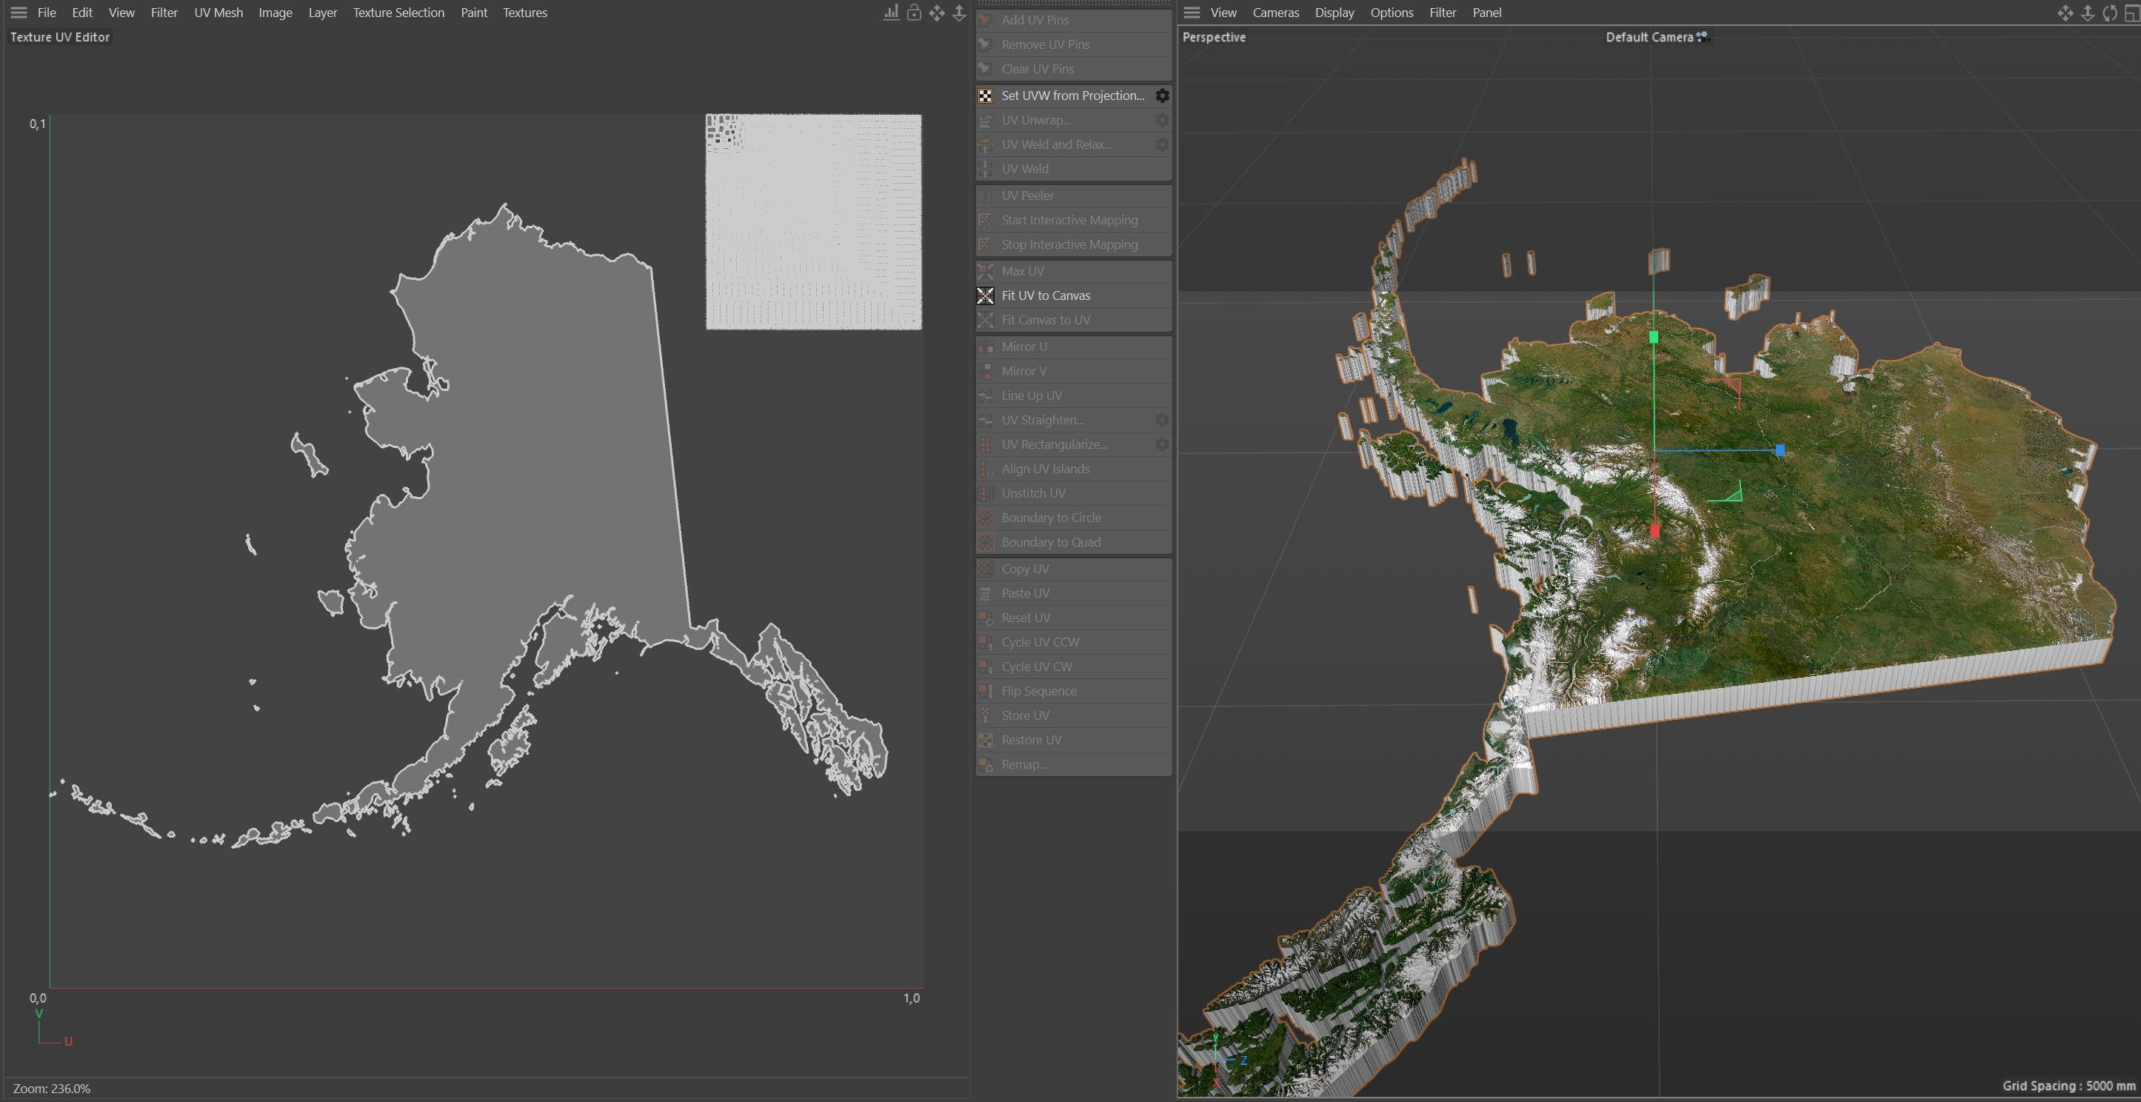Click the Fit UV to Canvas icon

tap(986, 295)
